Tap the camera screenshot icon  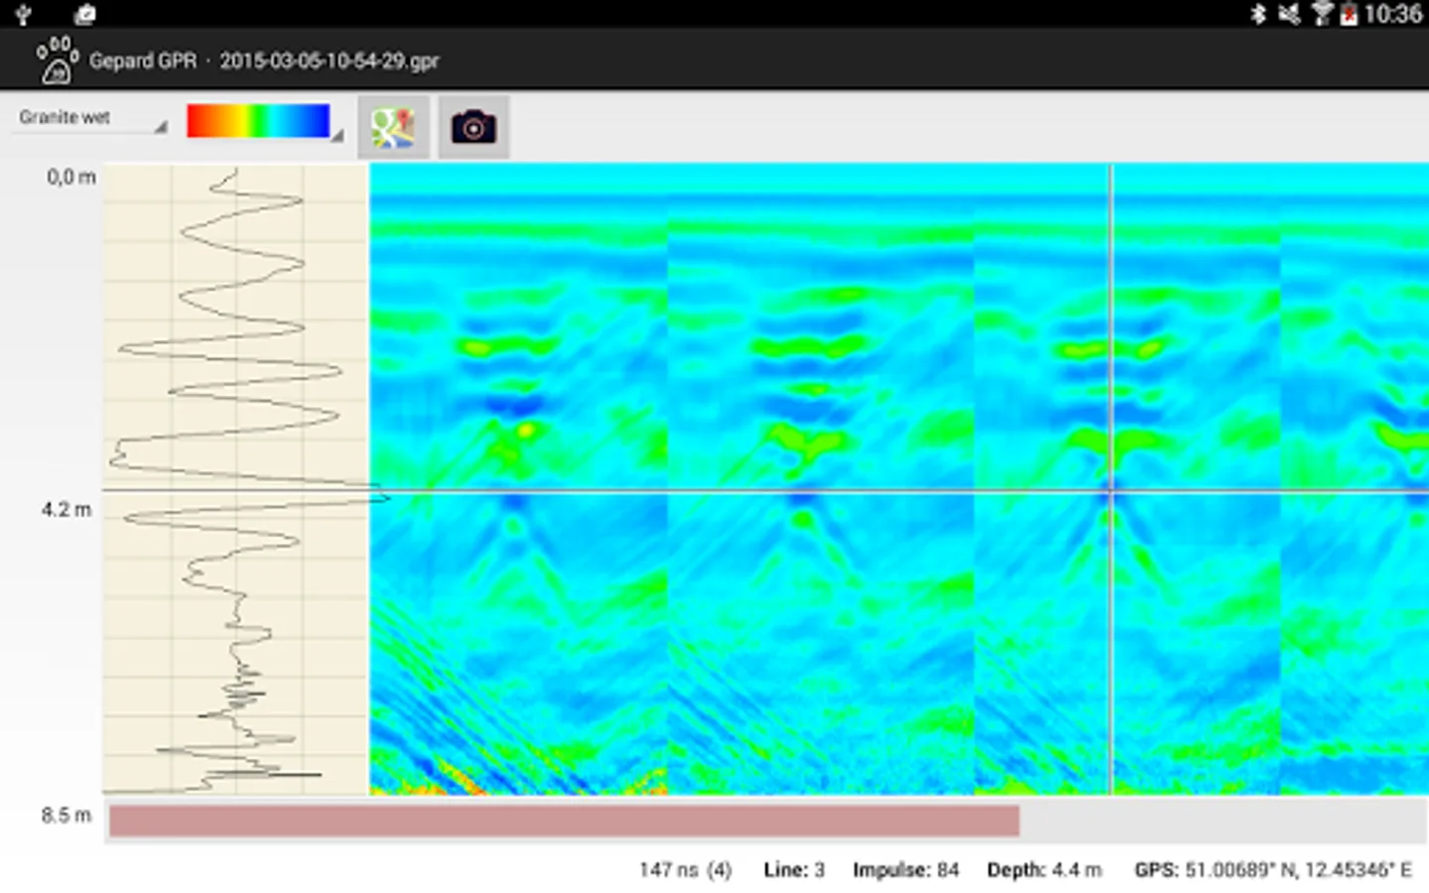coord(473,127)
